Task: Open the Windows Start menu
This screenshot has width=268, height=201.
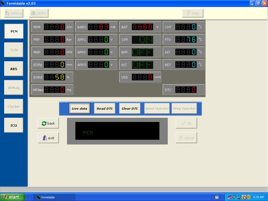Action: [x=12, y=197]
